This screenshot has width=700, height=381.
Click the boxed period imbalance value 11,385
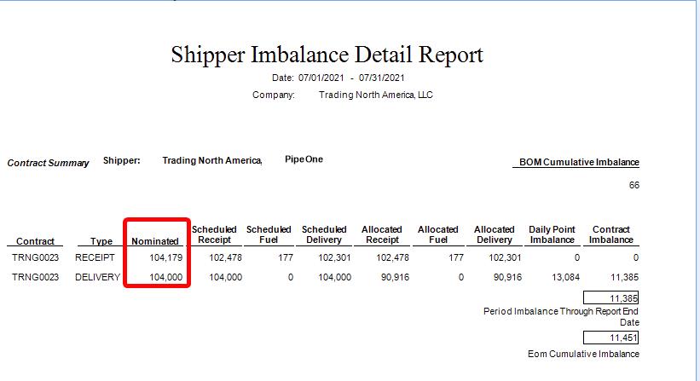tap(610, 298)
